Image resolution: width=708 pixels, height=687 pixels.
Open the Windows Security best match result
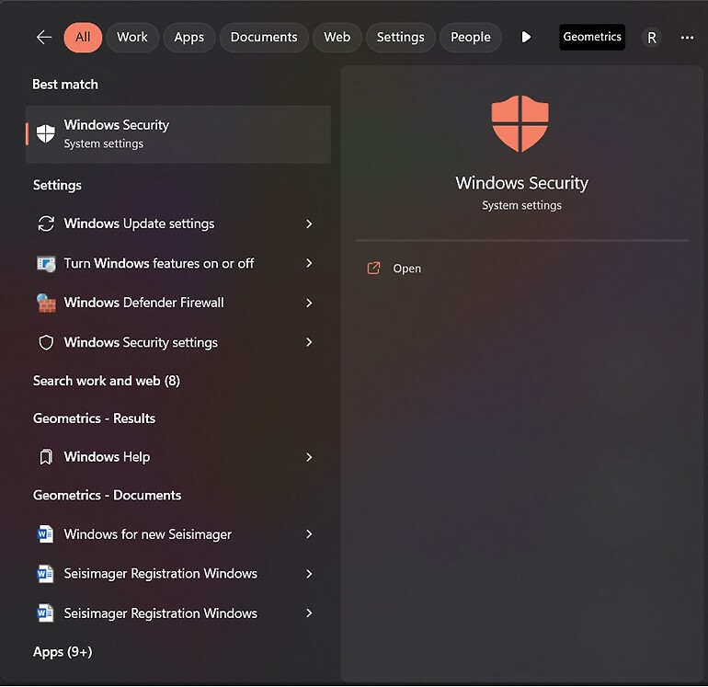click(x=178, y=134)
